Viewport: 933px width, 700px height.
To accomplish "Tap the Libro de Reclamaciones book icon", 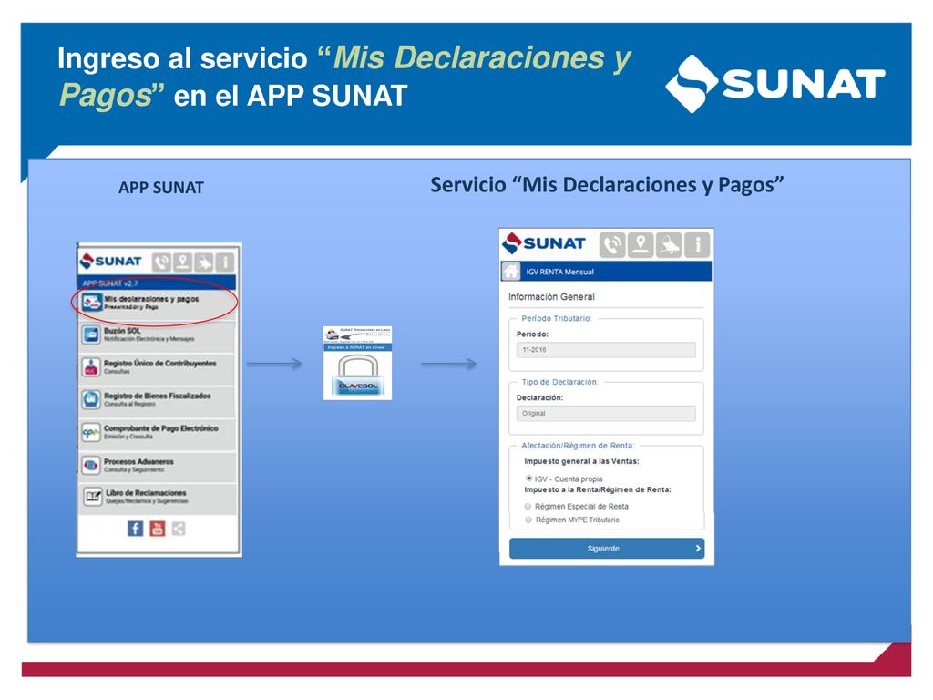I will (93, 497).
